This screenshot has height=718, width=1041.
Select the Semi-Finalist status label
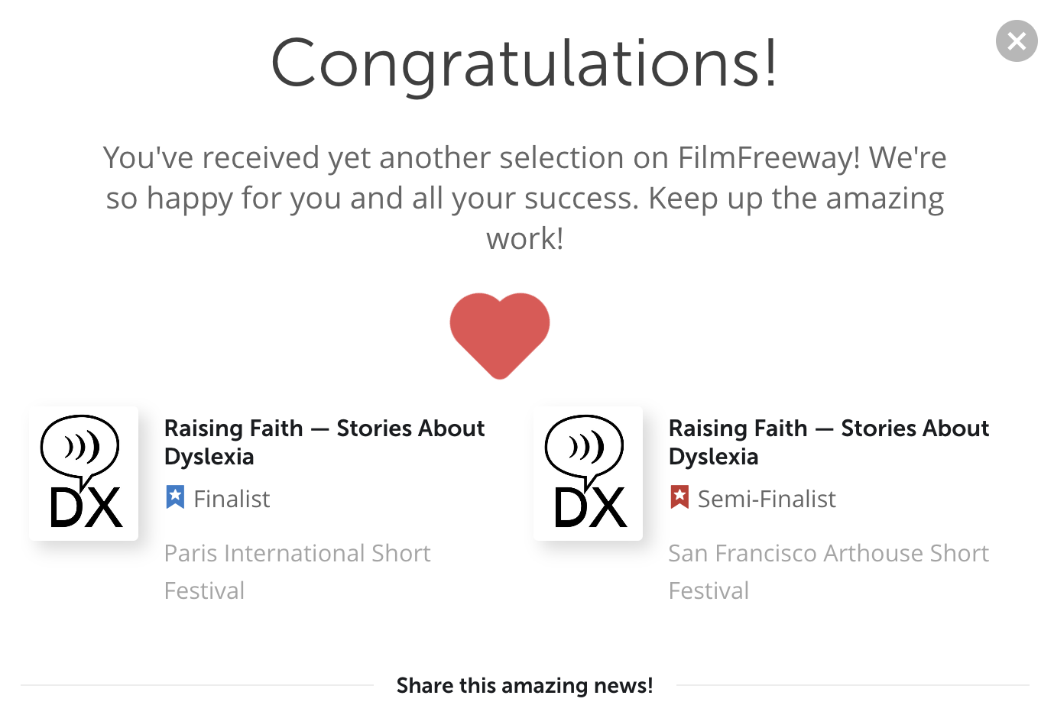point(767,499)
